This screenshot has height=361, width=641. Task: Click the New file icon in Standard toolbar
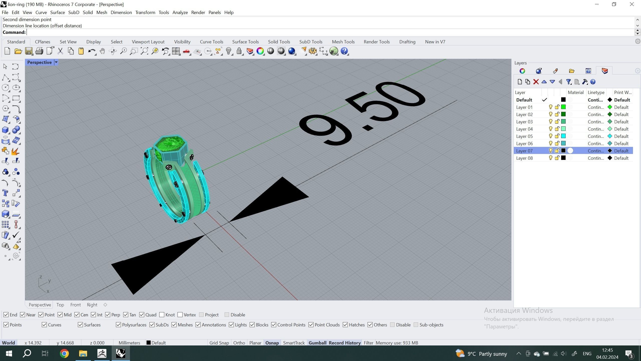pyautogui.click(x=7, y=51)
